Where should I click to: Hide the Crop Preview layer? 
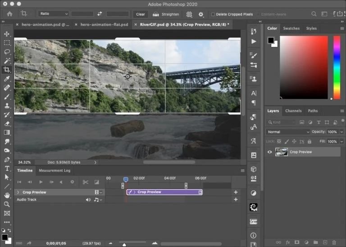(269, 152)
